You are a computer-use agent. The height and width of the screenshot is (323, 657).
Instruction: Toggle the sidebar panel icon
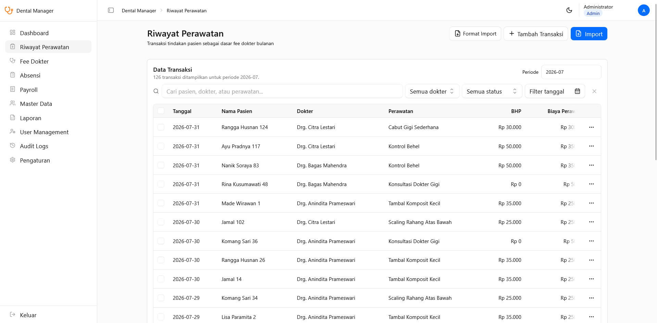[x=111, y=10]
